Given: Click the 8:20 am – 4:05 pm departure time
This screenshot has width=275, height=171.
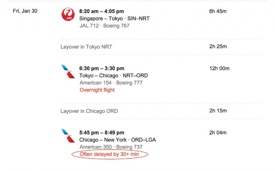Looking at the screenshot, I should coord(101,11).
